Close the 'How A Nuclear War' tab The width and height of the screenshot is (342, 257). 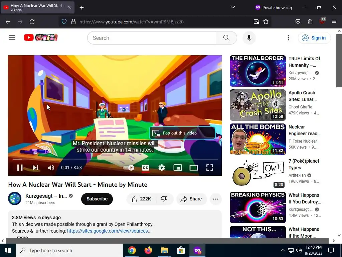coord(69,7)
